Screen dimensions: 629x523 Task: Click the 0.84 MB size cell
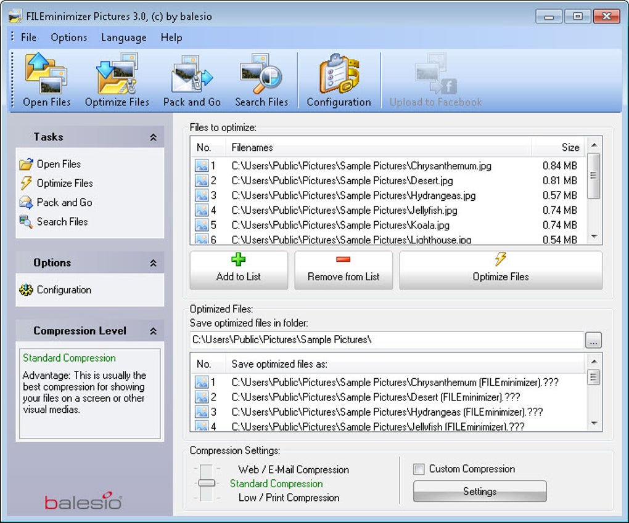[559, 166]
